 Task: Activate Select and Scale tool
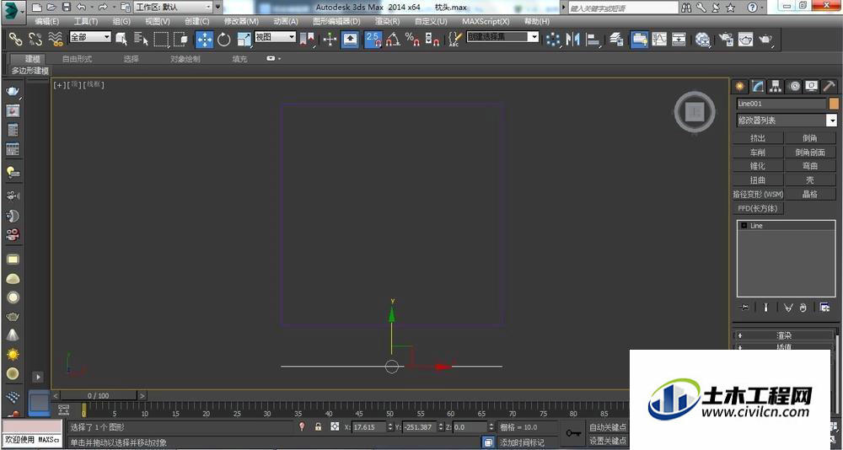pos(244,40)
